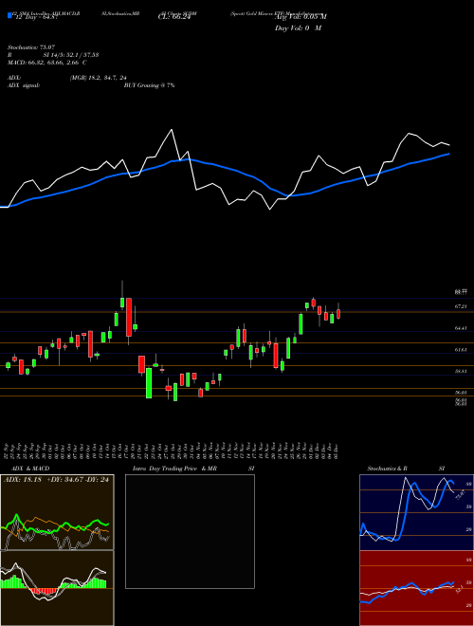This screenshot has width=474, height=626.
Task: Select the 'Stochastics: 73.07' reading
Action: click(x=30, y=47)
